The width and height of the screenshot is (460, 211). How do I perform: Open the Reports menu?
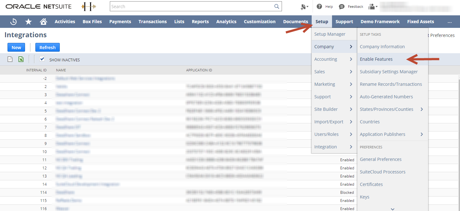tap(200, 22)
